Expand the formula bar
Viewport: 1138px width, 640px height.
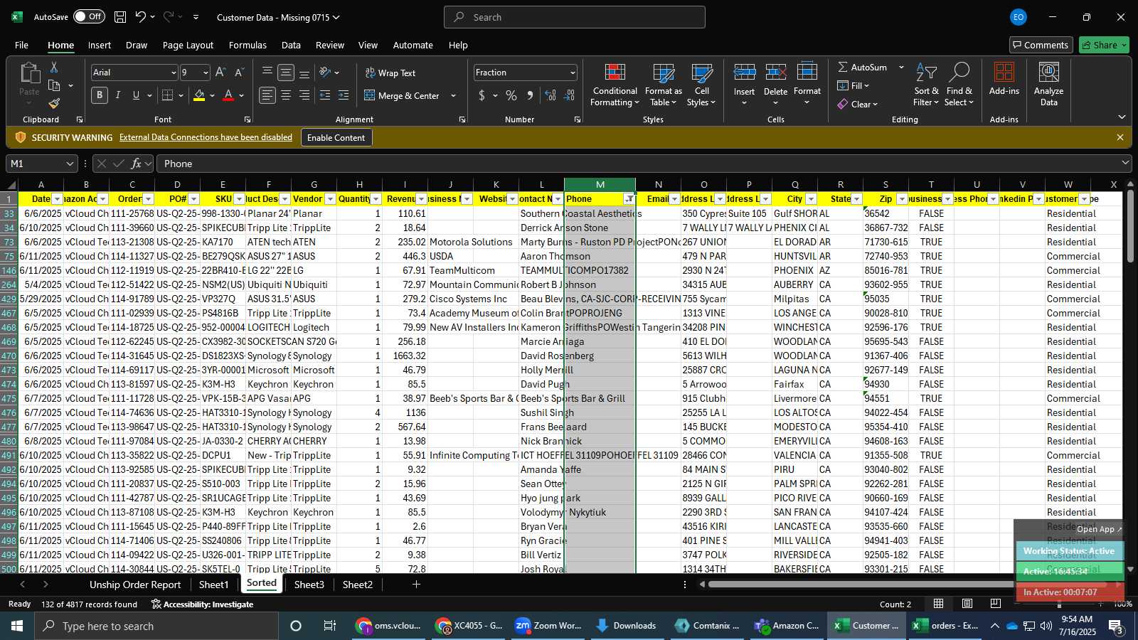1125,163
